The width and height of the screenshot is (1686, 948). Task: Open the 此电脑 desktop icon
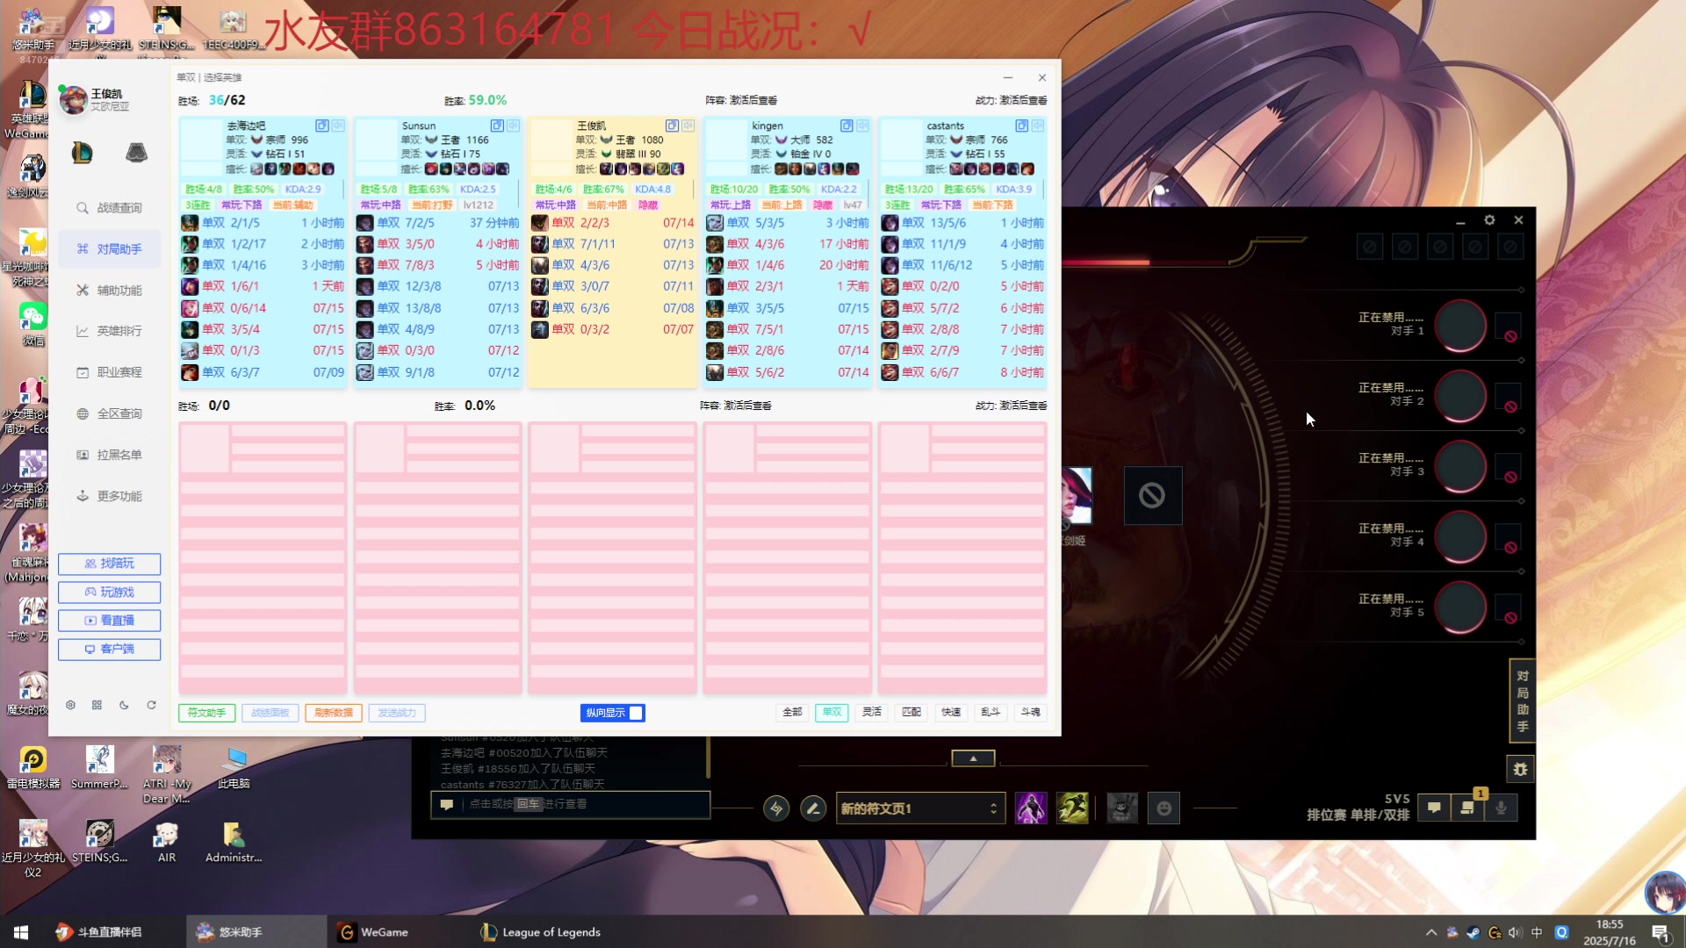[x=234, y=767]
